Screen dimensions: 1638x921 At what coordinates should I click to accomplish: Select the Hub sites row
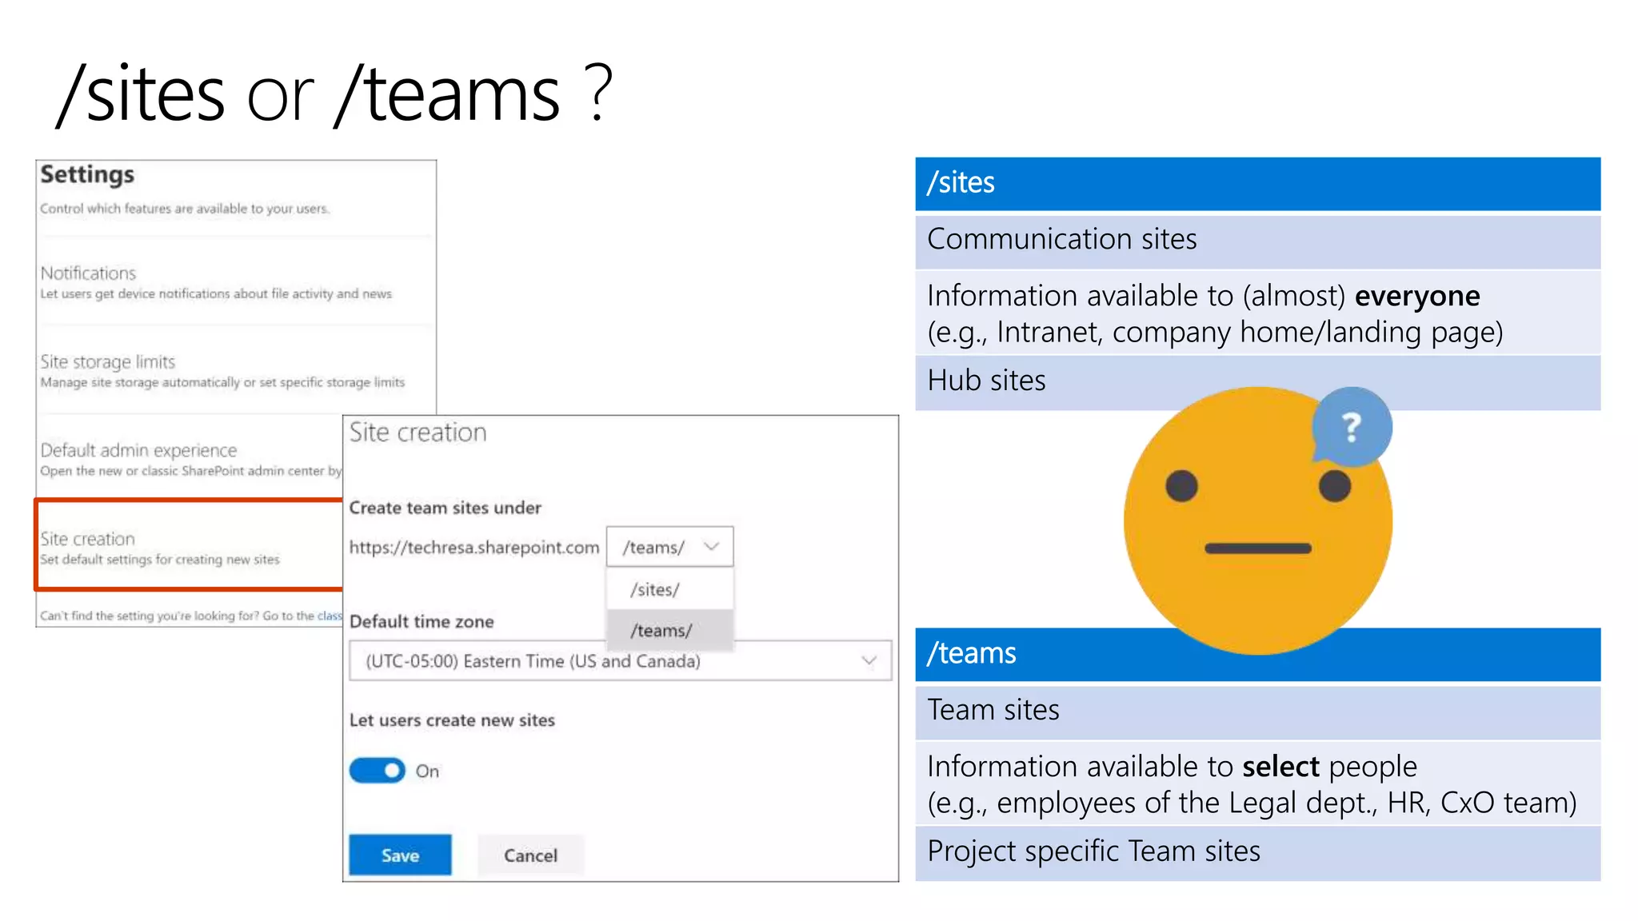pos(1257,382)
